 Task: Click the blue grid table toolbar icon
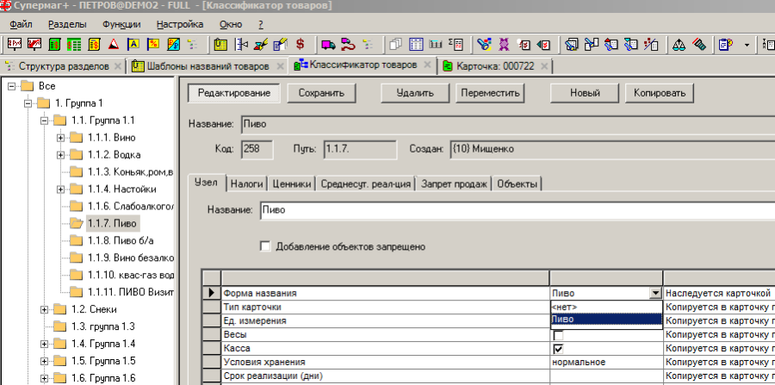pos(416,45)
